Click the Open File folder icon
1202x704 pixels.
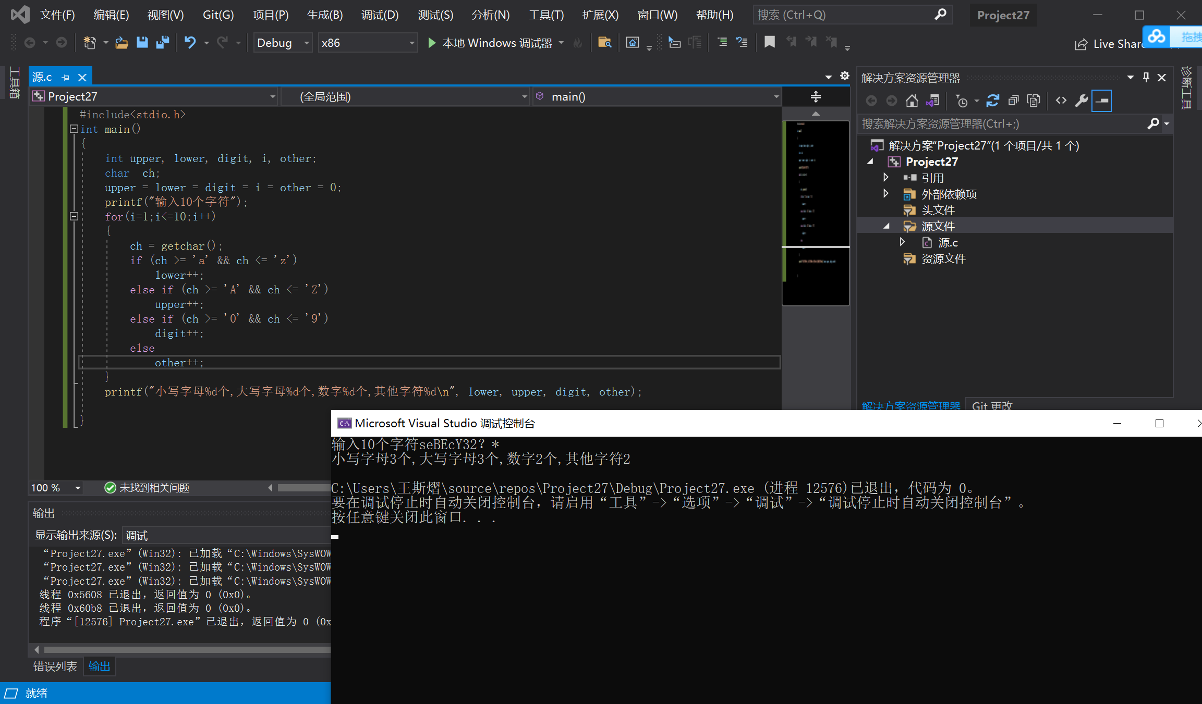pyautogui.click(x=122, y=42)
